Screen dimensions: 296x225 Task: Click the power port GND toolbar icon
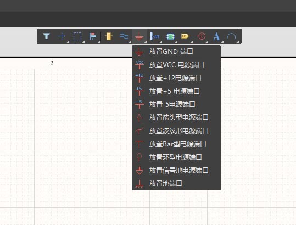[139, 36]
